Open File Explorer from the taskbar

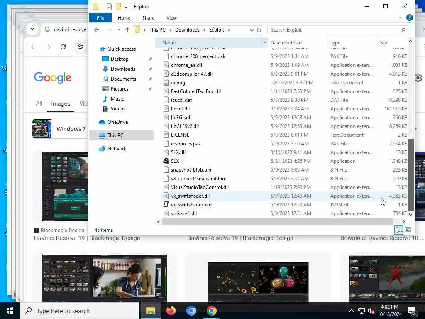coord(150,311)
